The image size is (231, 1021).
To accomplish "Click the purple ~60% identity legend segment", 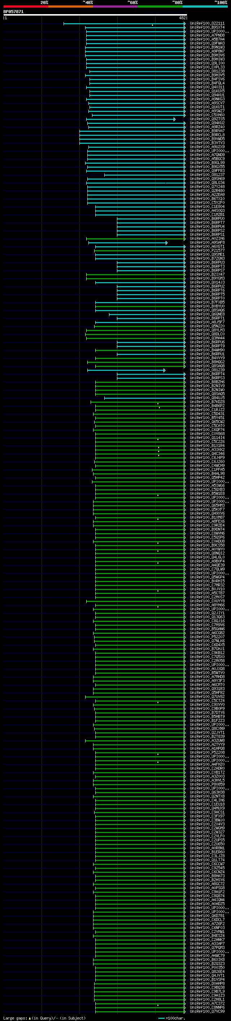I will (x=115, y=7).
